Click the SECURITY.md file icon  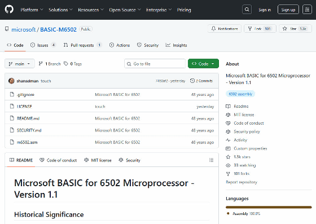point(12,130)
